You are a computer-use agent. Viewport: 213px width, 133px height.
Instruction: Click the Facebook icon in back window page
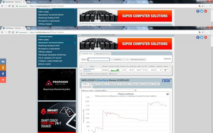pyautogui.click(x=198, y=11)
